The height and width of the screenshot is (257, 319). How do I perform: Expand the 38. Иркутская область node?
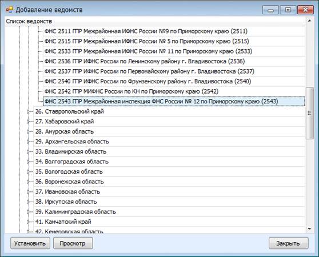tap(28, 202)
